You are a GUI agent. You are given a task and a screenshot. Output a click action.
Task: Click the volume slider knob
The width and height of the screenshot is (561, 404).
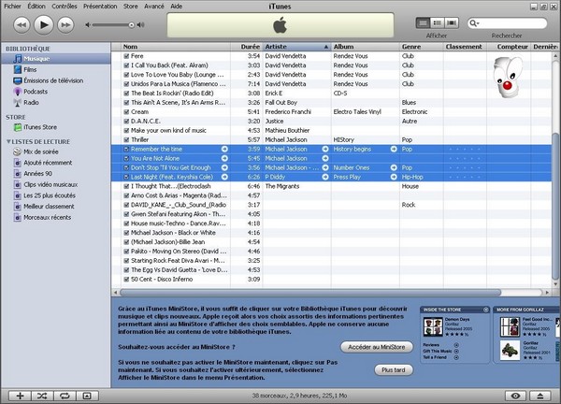click(x=131, y=25)
